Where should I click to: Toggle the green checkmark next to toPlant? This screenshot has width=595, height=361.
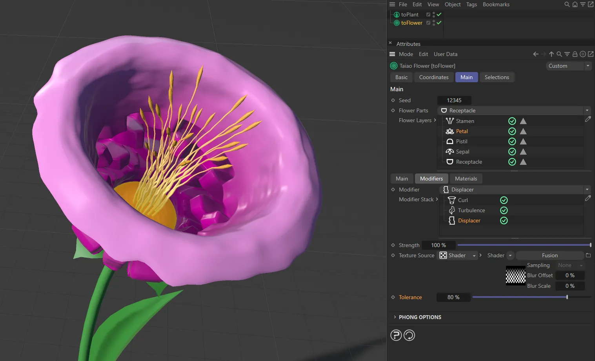pyautogui.click(x=439, y=14)
